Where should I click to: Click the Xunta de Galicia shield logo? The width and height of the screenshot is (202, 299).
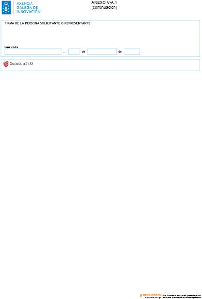[6, 7]
